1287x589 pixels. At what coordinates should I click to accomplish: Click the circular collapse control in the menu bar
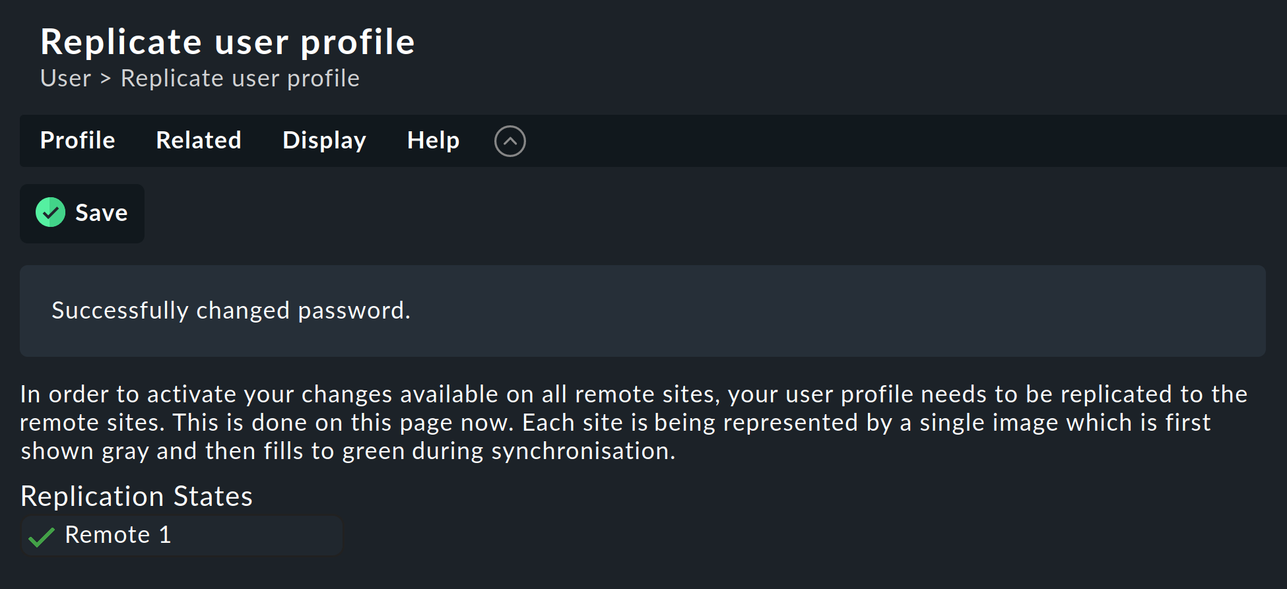click(x=509, y=140)
